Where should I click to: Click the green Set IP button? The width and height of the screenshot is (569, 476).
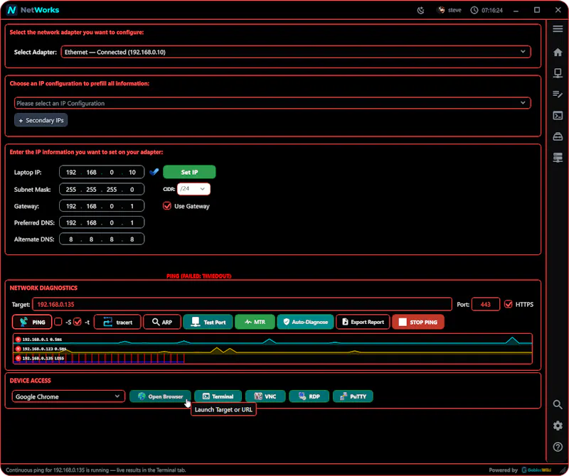[189, 172]
